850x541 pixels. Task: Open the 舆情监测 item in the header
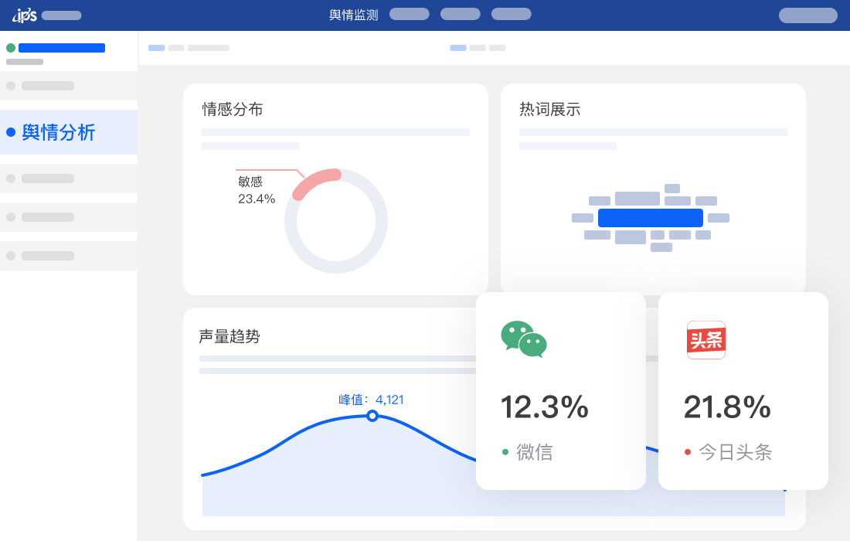coord(354,14)
